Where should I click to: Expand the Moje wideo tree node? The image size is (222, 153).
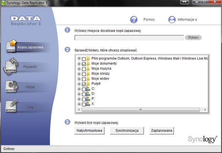pos(79,79)
